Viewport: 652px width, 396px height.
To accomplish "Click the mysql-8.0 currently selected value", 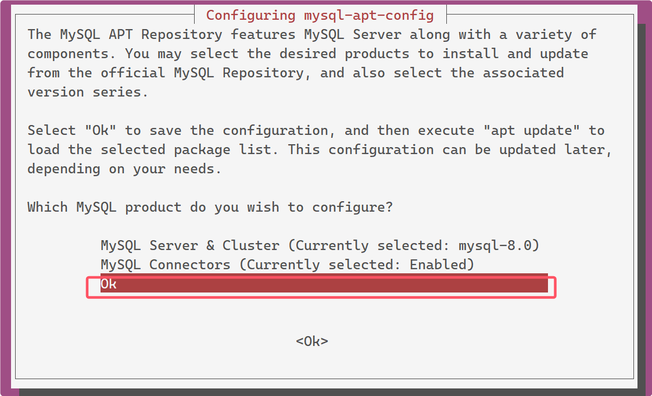I will coord(495,245).
